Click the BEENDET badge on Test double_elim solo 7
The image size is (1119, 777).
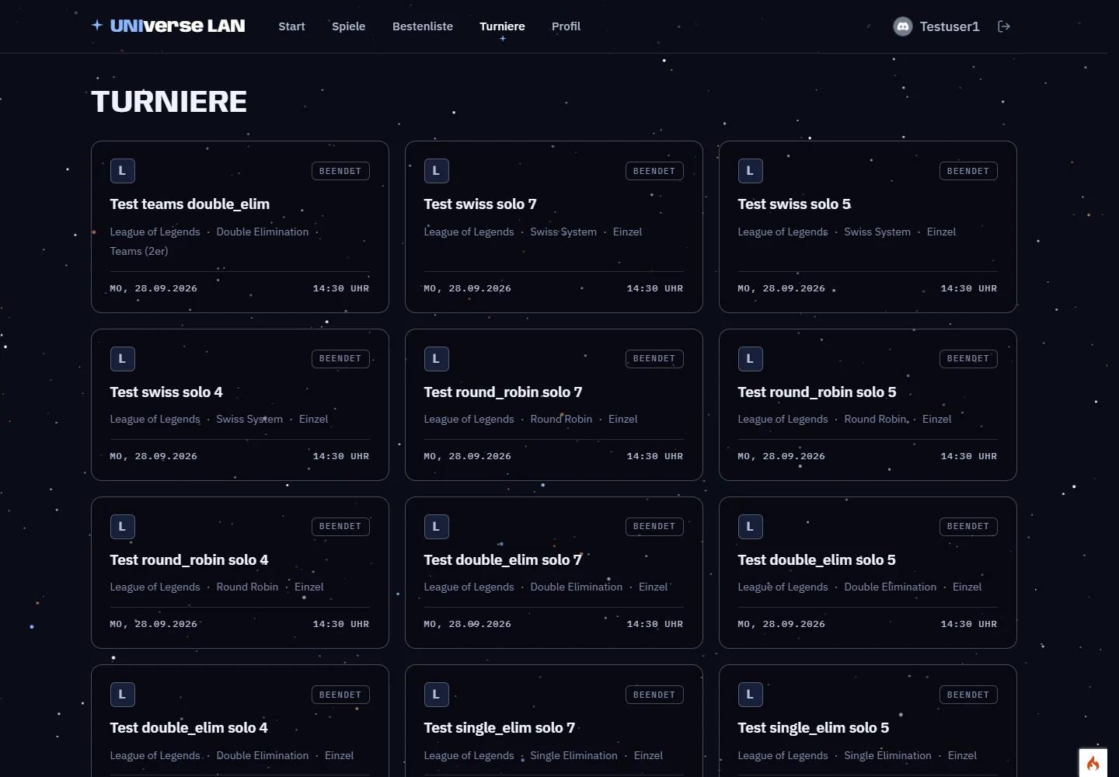[x=654, y=527]
